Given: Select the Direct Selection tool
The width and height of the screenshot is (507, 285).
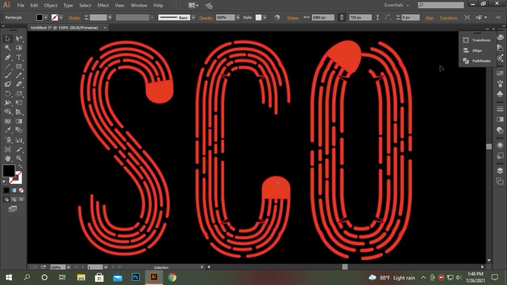Looking at the screenshot, I should click(x=19, y=38).
